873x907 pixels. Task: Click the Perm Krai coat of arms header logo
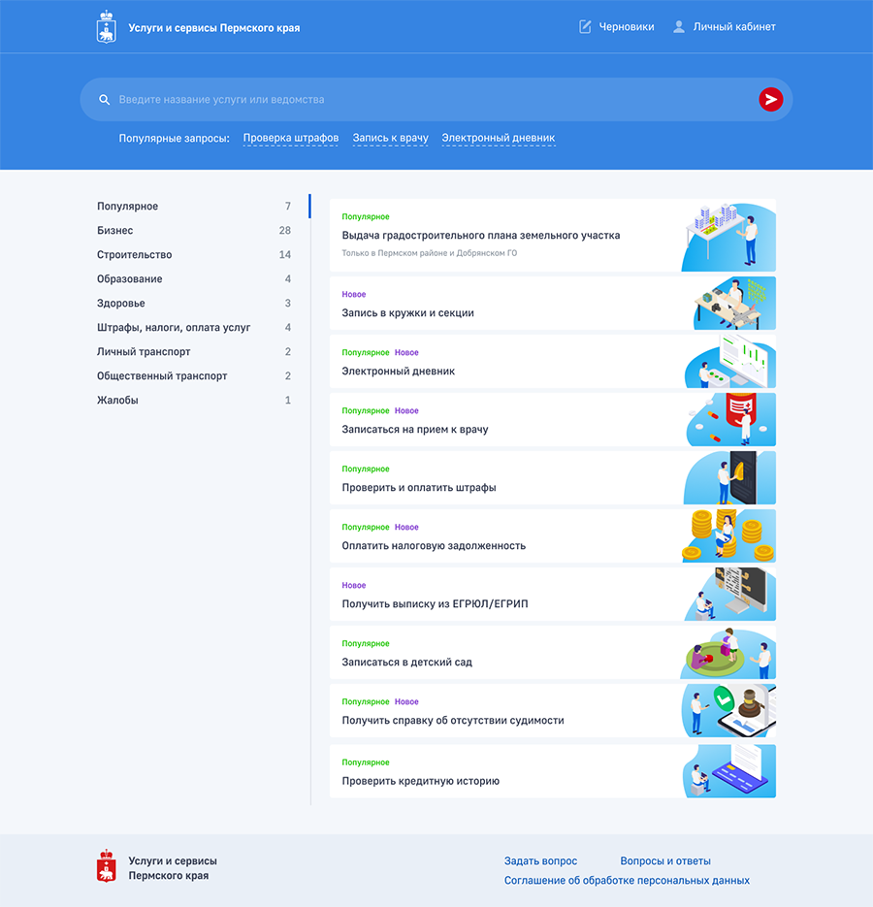point(106,27)
